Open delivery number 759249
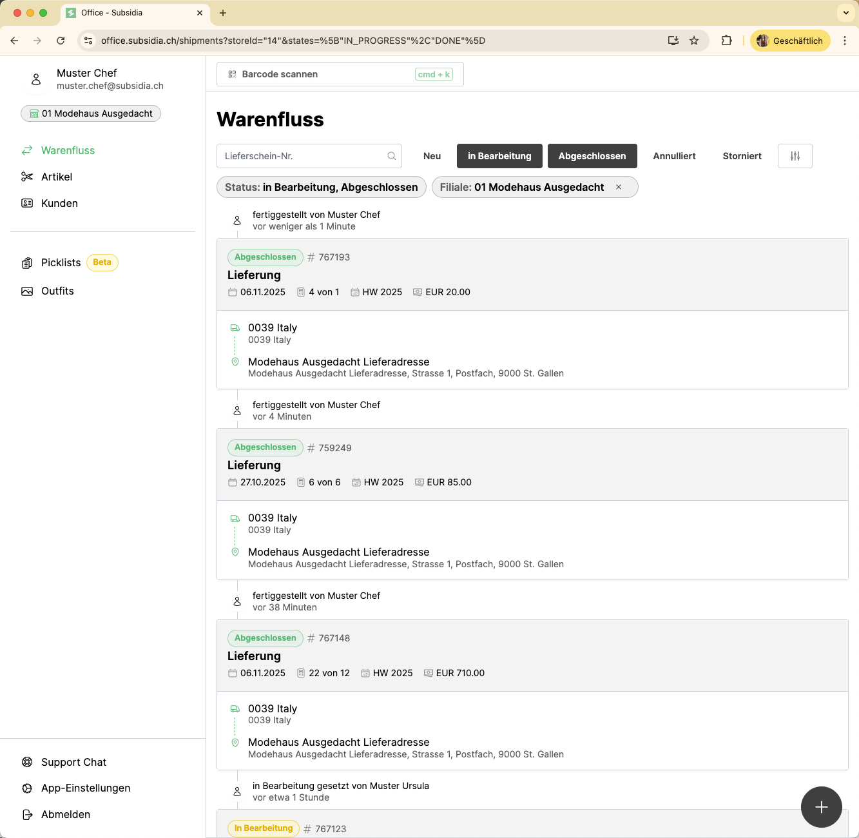This screenshot has height=838, width=859. [x=334, y=448]
